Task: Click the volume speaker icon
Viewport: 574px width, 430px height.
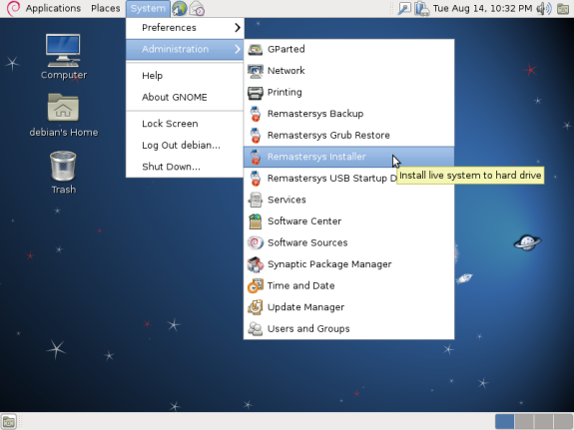Action: click(544, 8)
